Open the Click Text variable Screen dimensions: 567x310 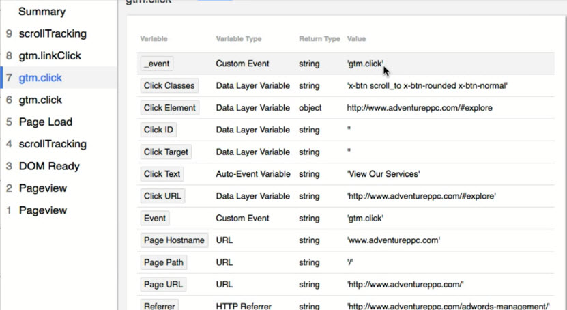(162, 174)
